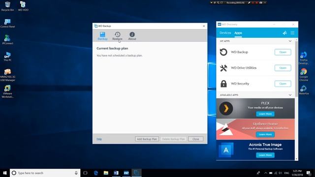Open the About tab in WD Backup
The width and height of the screenshot is (315, 177).
pyautogui.click(x=132, y=36)
